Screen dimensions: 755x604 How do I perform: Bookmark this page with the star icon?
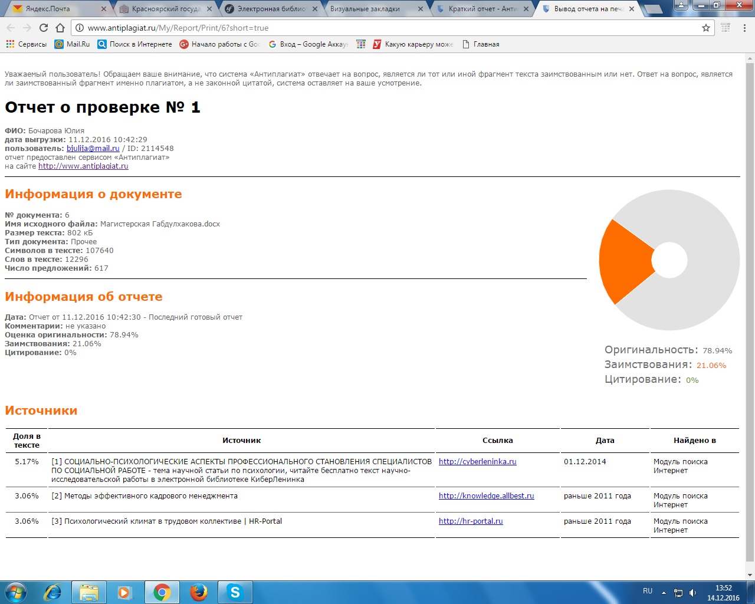pyautogui.click(x=705, y=28)
